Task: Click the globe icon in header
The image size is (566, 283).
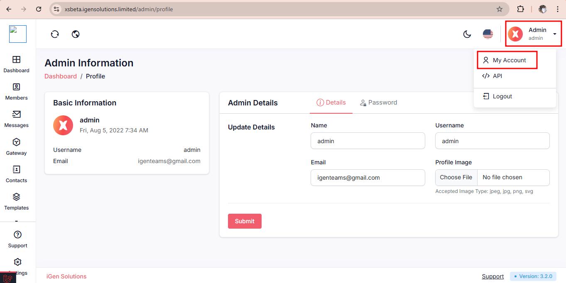Action: pos(76,34)
